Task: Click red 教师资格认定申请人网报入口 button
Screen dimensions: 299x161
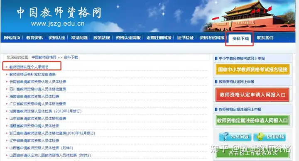Action: point(252,95)
